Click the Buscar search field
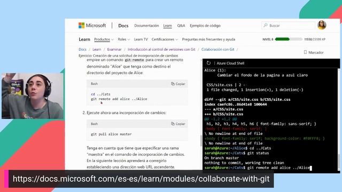Image resolution: width=342 pixels, height=192 pixels. pos(288,26)
